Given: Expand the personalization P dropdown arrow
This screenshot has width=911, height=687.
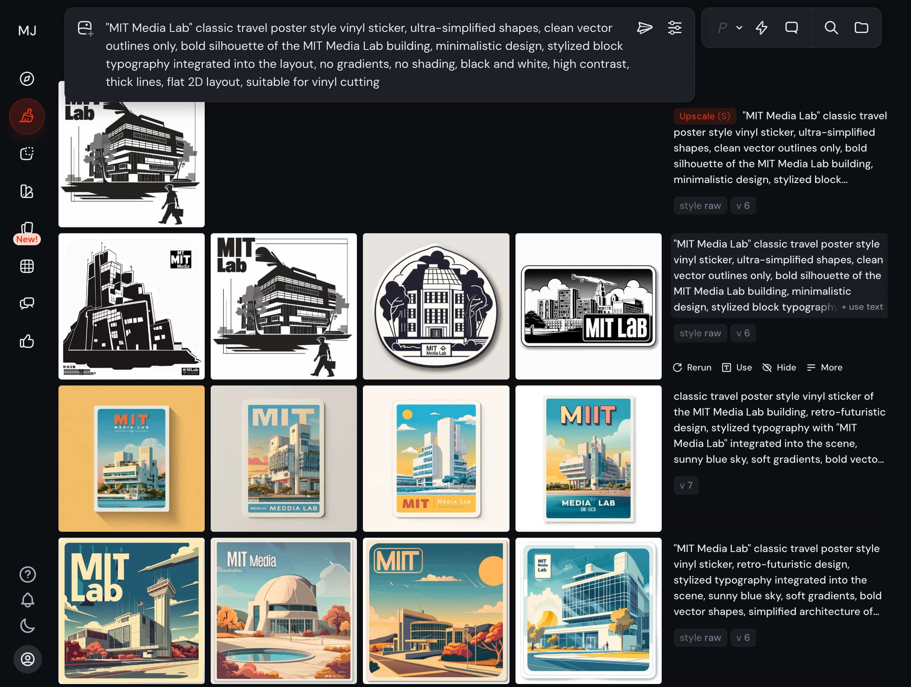Looking at the screenshot, I should tap(739, 28).
